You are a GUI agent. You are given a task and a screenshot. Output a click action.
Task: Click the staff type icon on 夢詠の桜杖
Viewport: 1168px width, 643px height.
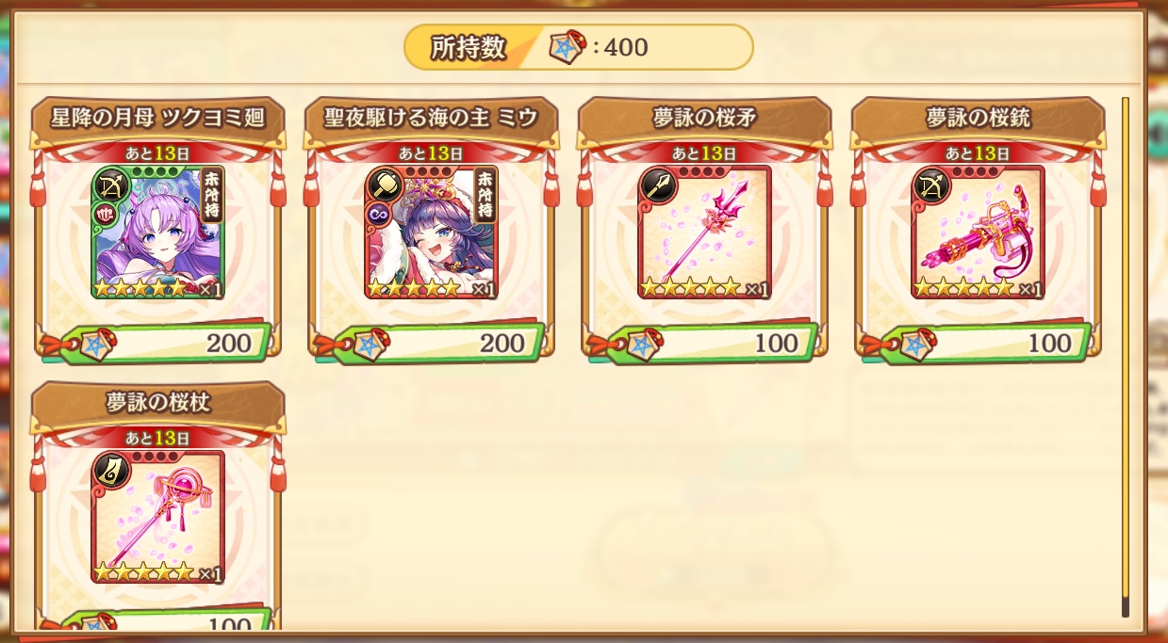(x=110, y=470)
